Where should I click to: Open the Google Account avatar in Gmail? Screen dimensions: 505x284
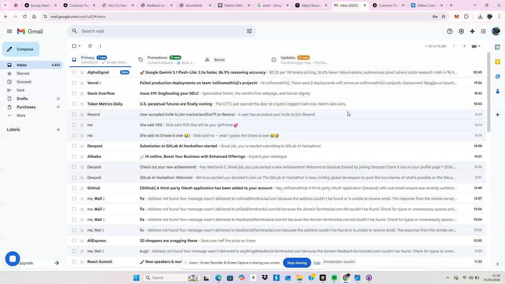(496, 31)
